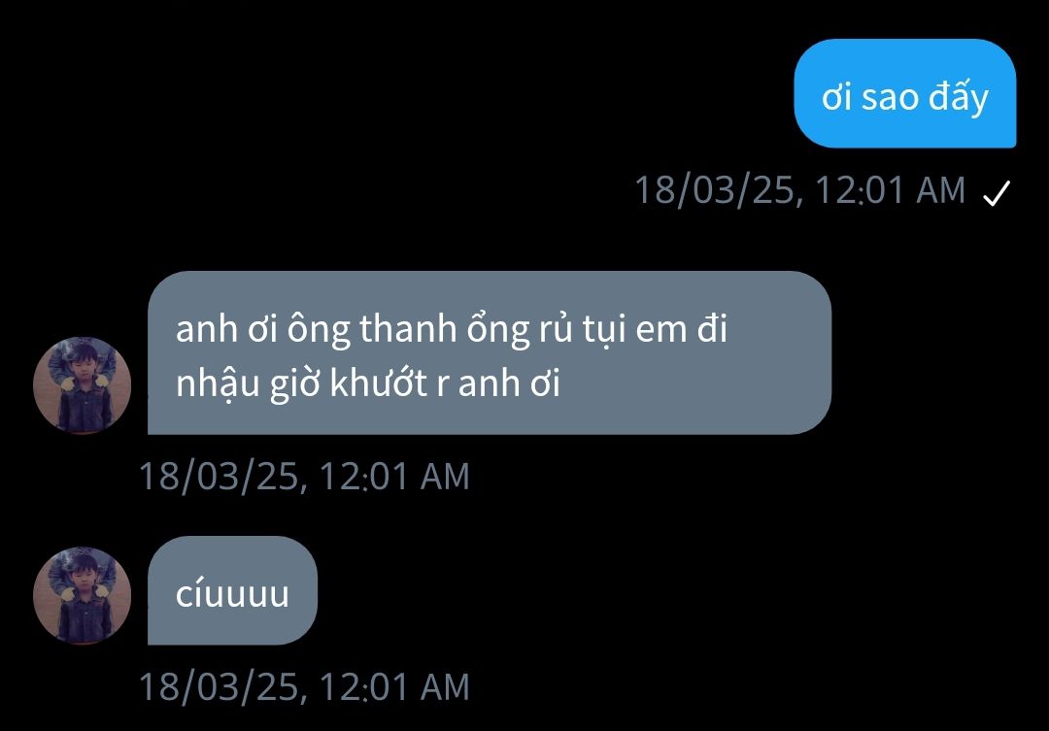Click the word "thanh" in the gray bubble
1049x731 pixels.
(408, 330)
